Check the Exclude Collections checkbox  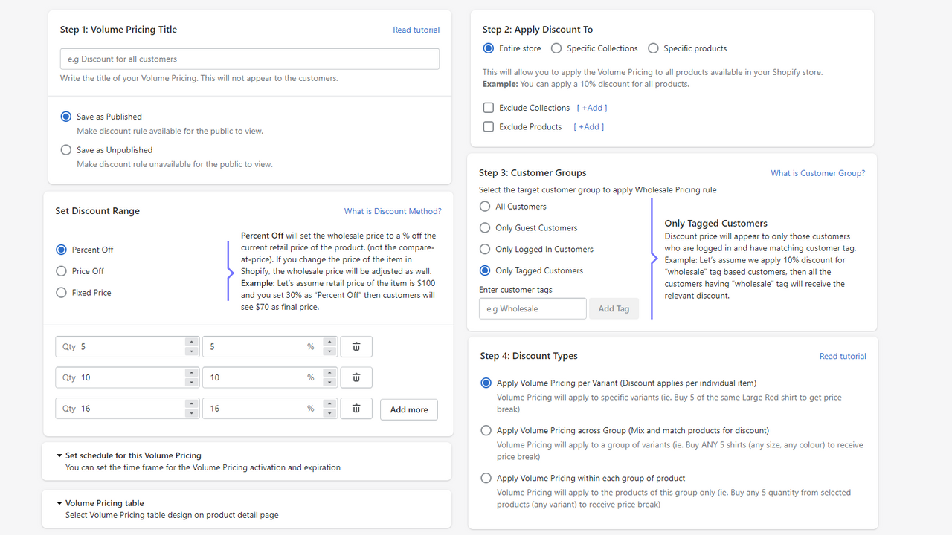(x=488, y=107)
